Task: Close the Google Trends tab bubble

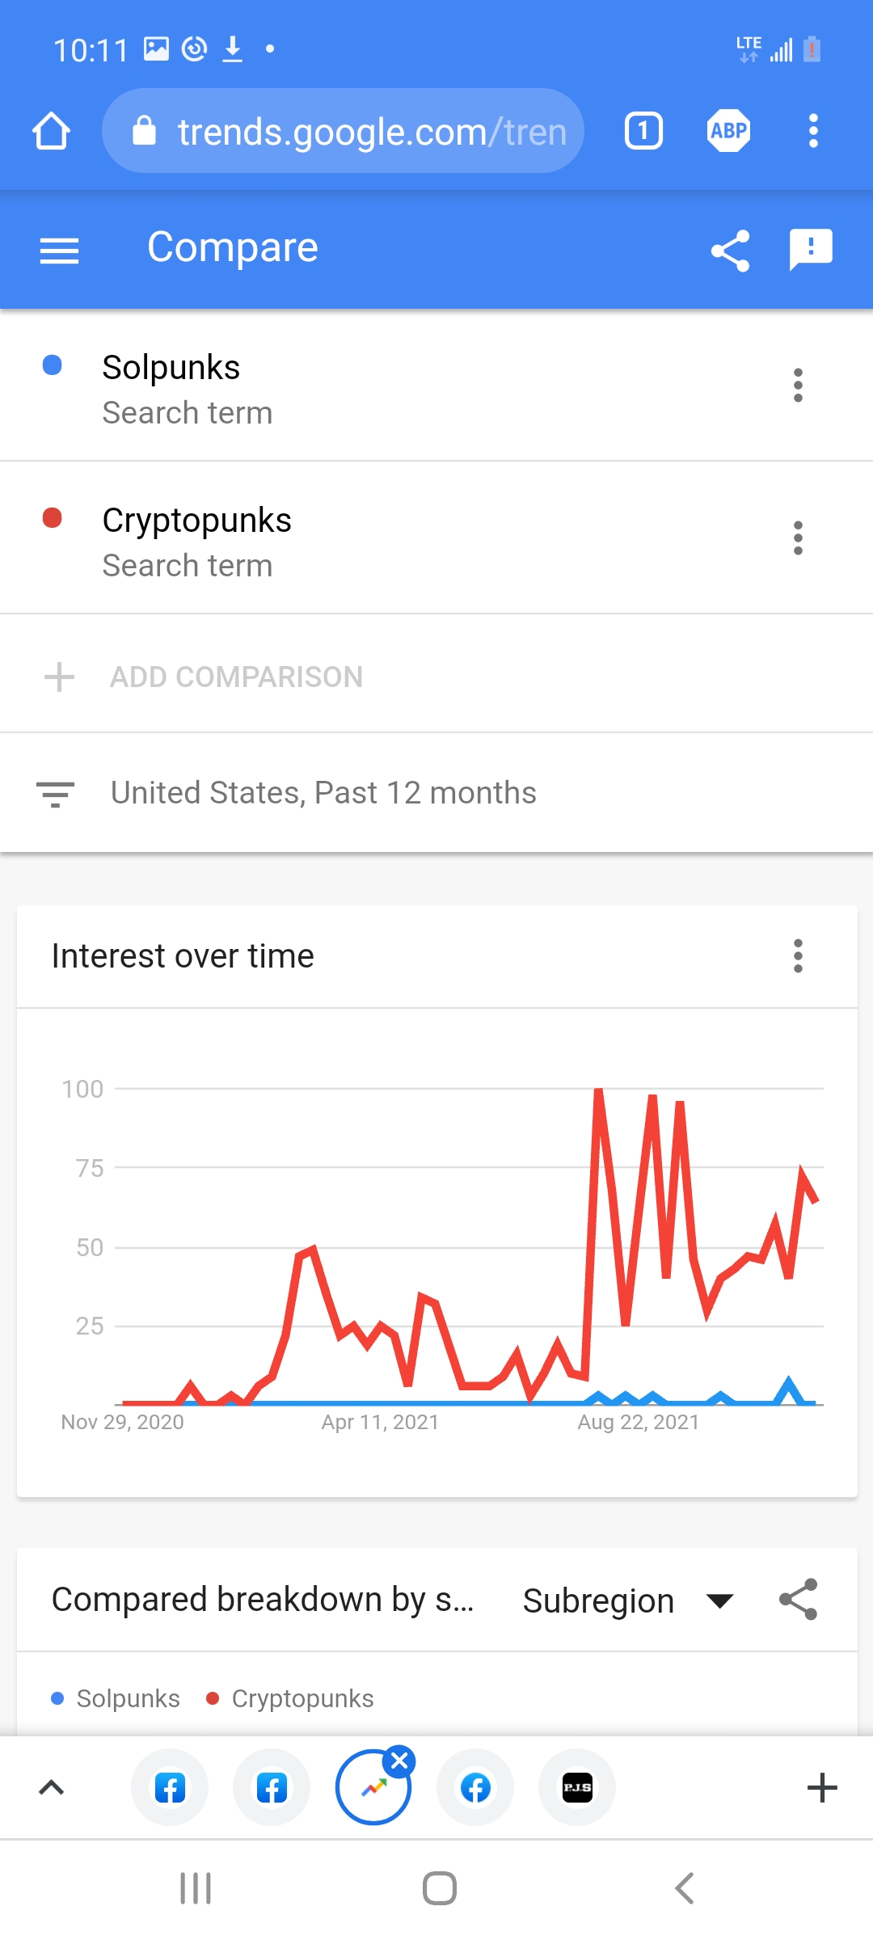Action: 399,1761
